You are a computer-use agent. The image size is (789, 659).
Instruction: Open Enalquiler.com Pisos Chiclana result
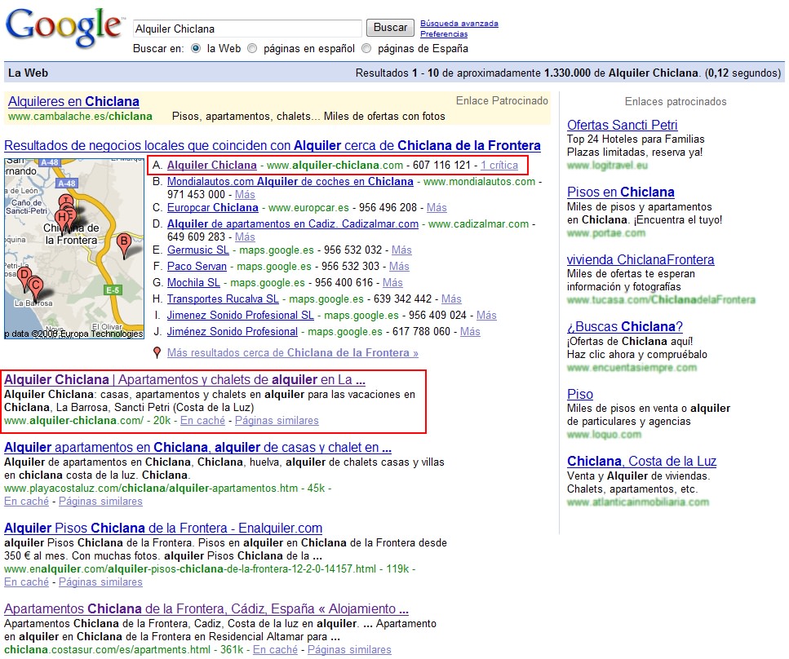point(163,529)
